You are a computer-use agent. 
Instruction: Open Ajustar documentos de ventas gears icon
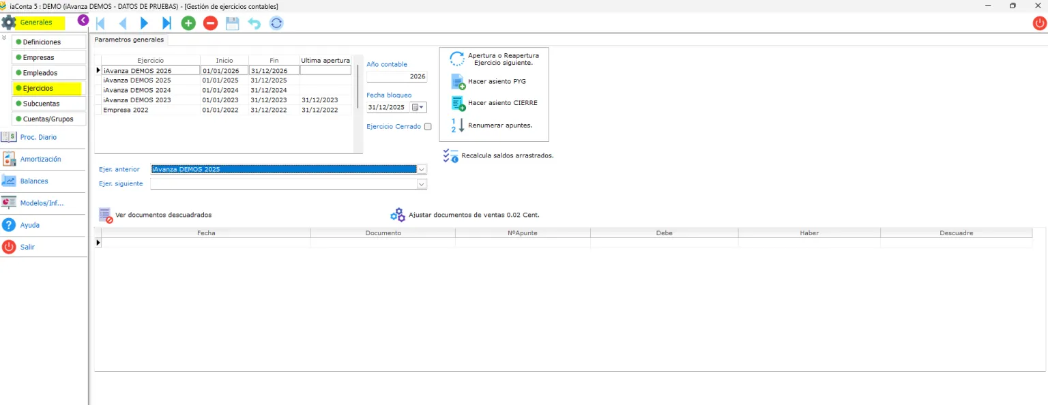point(398,215)
